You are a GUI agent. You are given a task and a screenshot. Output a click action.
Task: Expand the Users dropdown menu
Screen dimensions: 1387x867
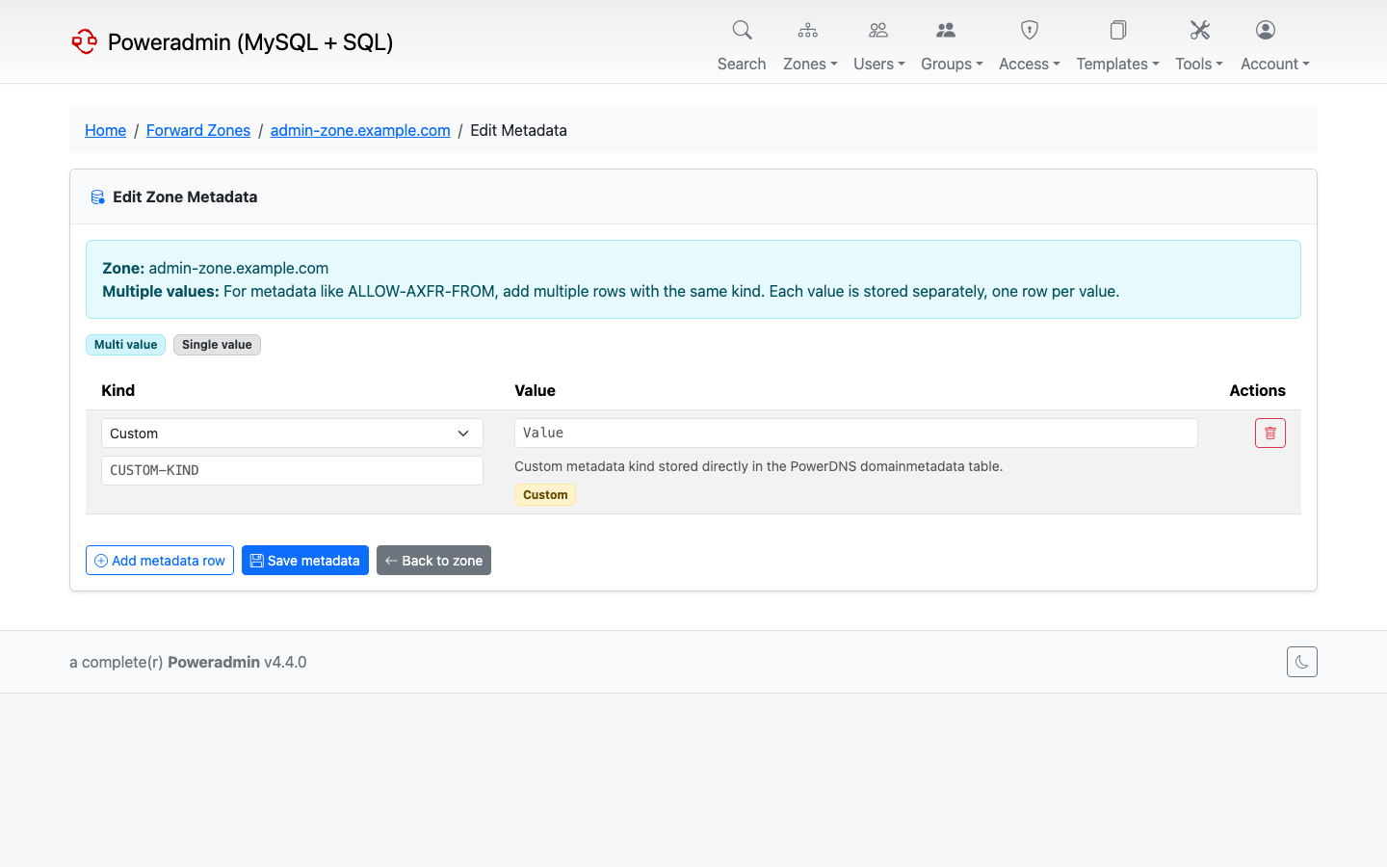[879, 64]
